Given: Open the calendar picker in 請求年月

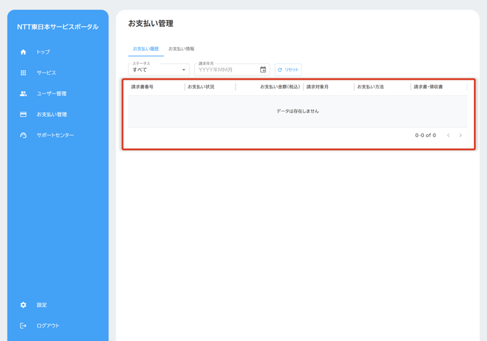Looking at the screenshot, I should pos(263,70).
